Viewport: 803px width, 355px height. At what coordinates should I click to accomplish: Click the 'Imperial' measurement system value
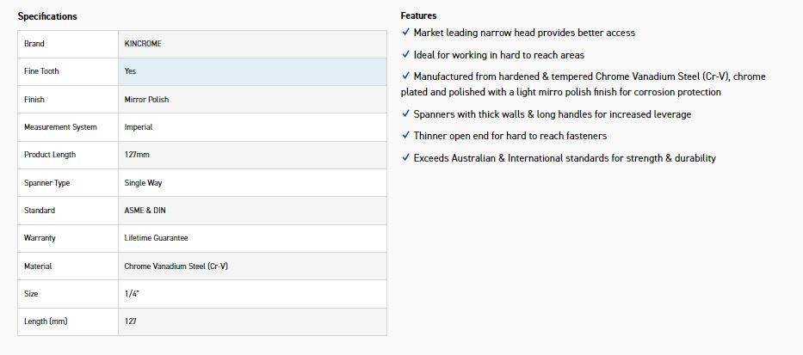[139, 127]
